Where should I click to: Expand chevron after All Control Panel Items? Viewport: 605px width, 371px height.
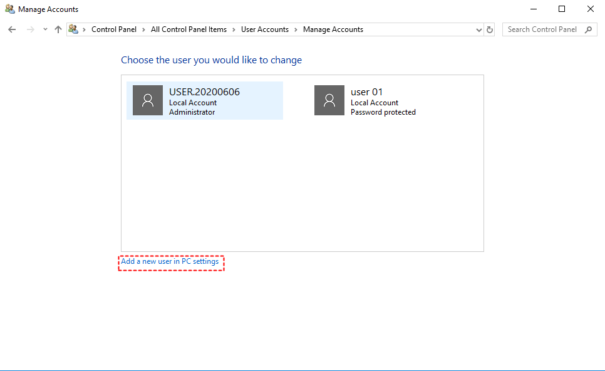[234, 29]
